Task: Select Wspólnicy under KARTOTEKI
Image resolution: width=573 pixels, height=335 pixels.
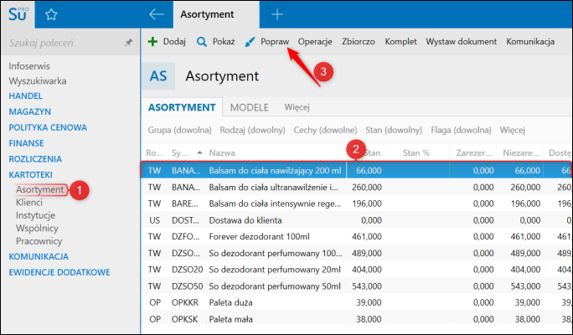Action: 37,229
